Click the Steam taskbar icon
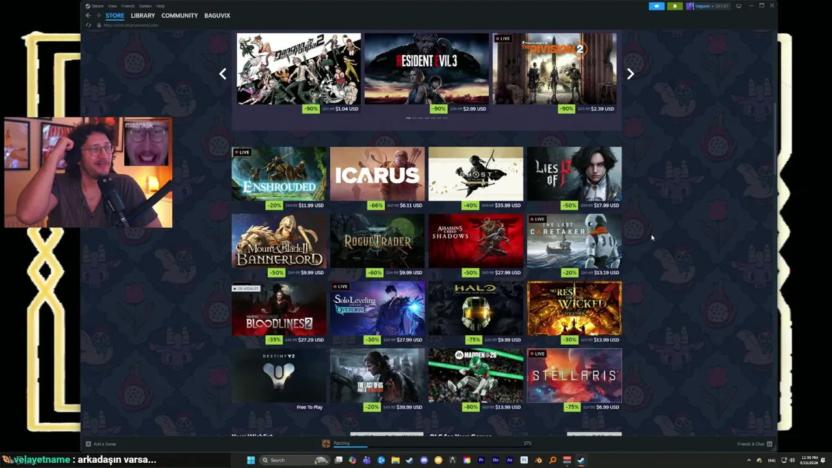832x468 pixels. click(x=581, y=460)
